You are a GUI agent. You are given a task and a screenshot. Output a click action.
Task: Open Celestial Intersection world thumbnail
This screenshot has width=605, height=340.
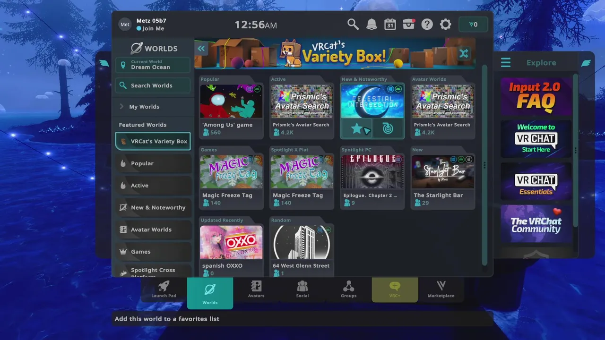pyautogui.click(x=372, y=102)
